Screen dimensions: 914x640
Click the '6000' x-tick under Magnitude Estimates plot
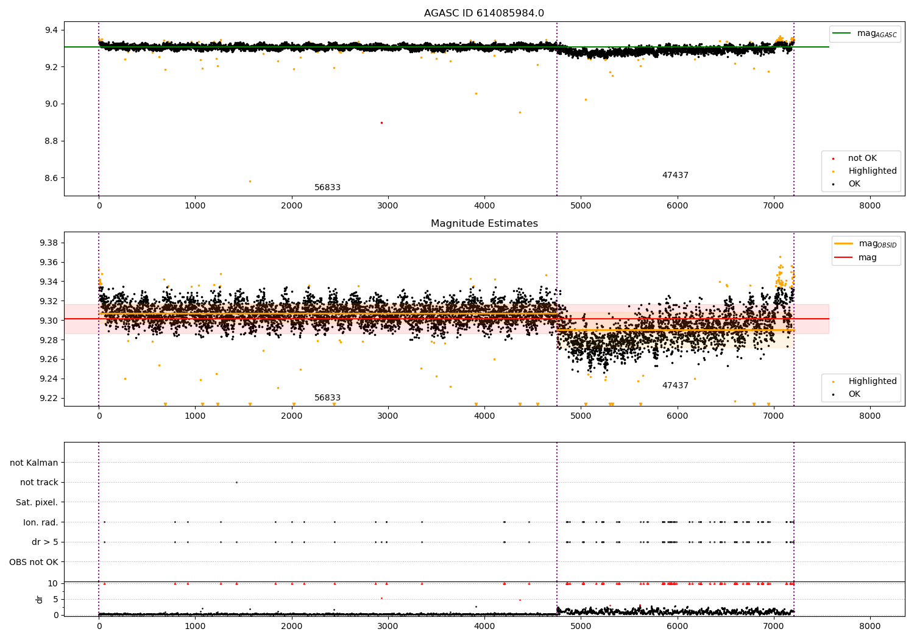[677, 416]
